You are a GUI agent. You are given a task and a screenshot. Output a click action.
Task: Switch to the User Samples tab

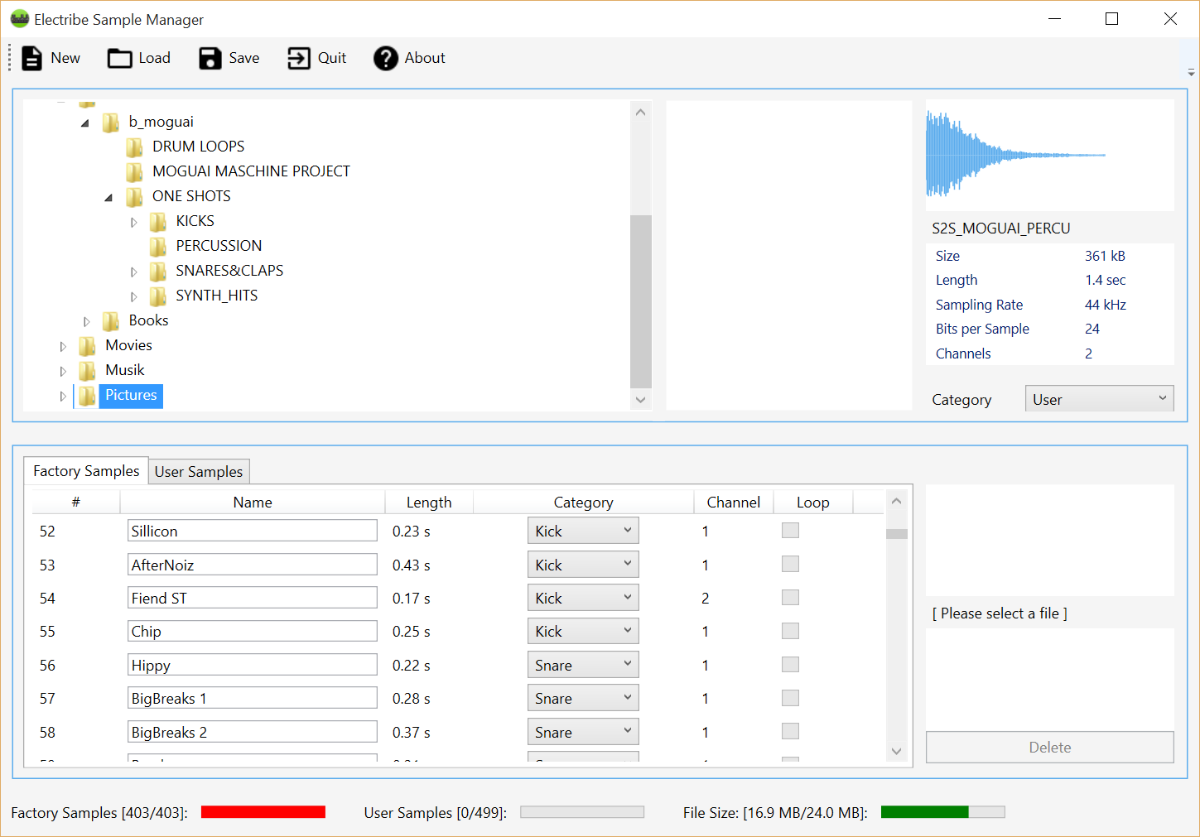click(199, 472)
